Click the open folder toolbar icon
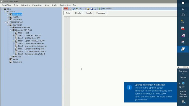 pyautogui.click(x=88, y=9)
